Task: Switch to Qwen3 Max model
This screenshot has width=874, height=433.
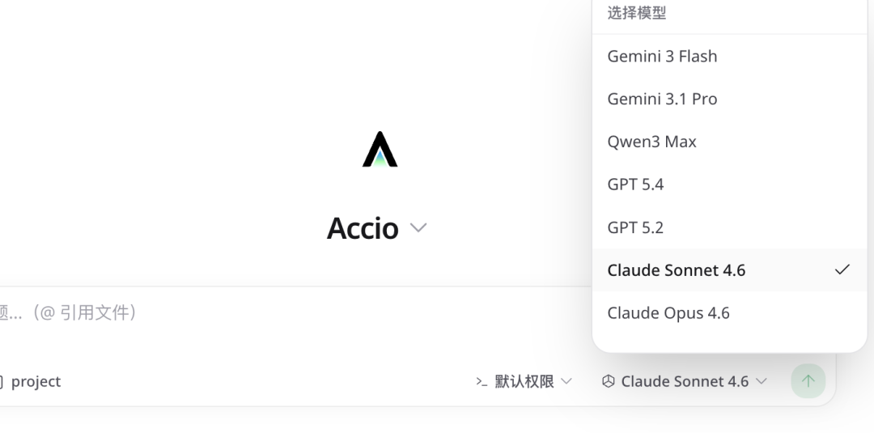Action: tap(651, 142)
